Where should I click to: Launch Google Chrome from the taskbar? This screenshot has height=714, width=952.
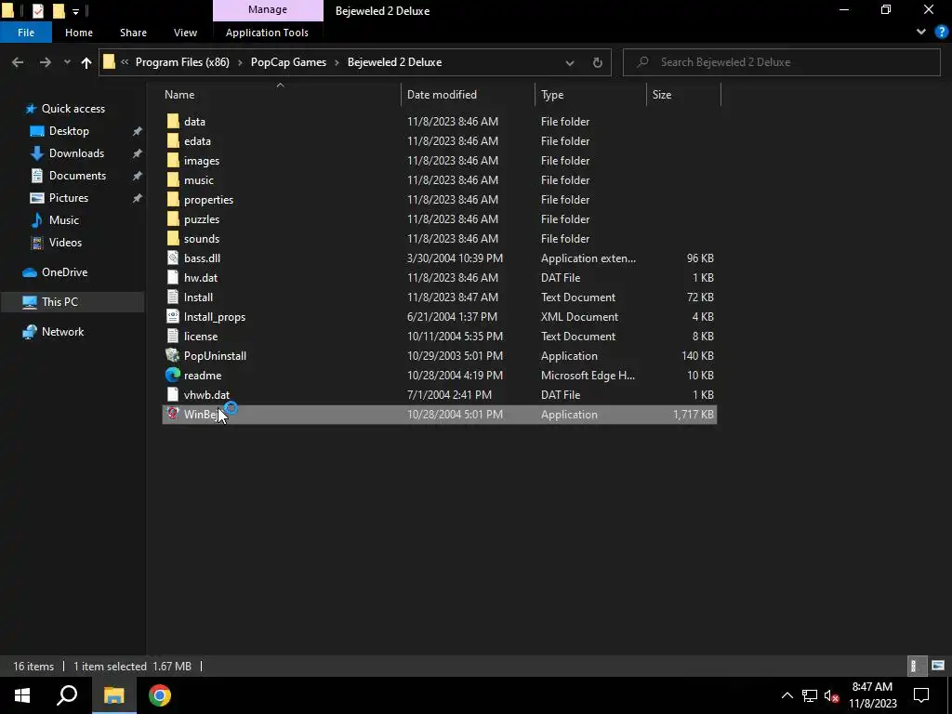coord(160,695)
